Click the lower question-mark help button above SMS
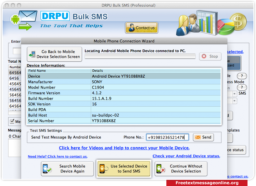 tap(242, 87)
